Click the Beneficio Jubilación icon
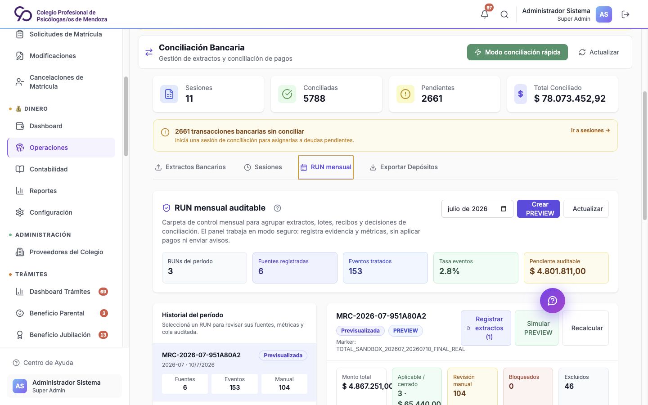 click(20, 335)
